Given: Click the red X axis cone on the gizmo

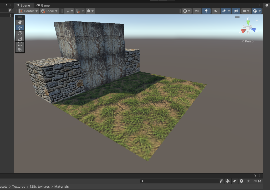Looking at the screenshot, I should (x=244, y=31).
